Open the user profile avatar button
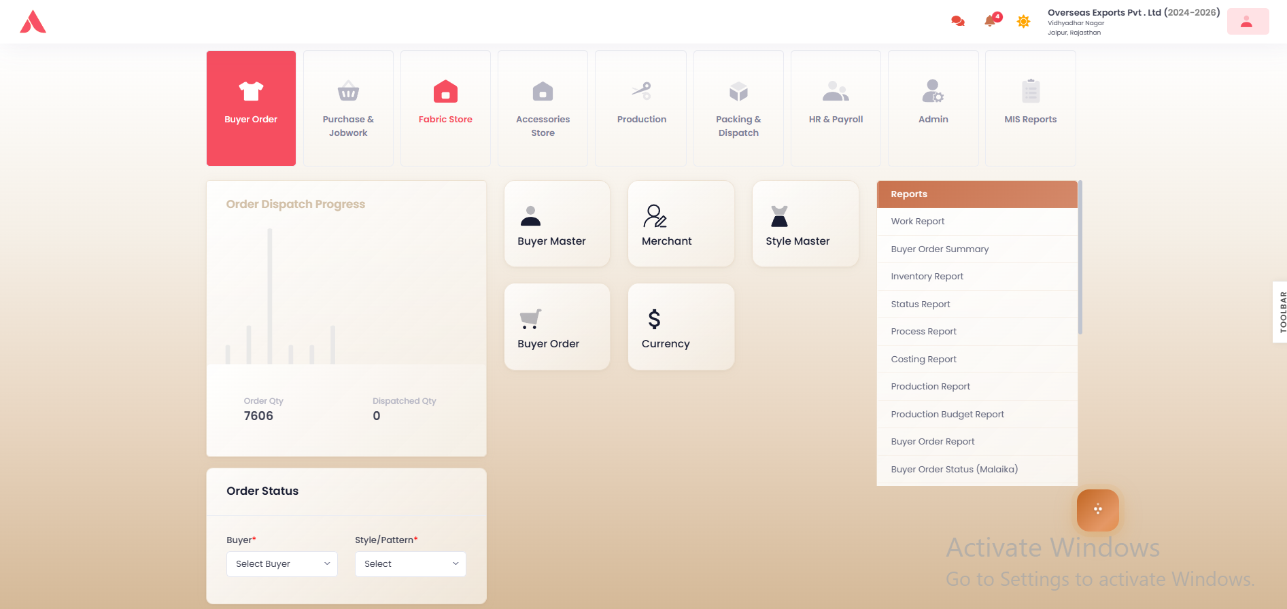Viewport: 1287px width, 609px height. point(1248,22)
